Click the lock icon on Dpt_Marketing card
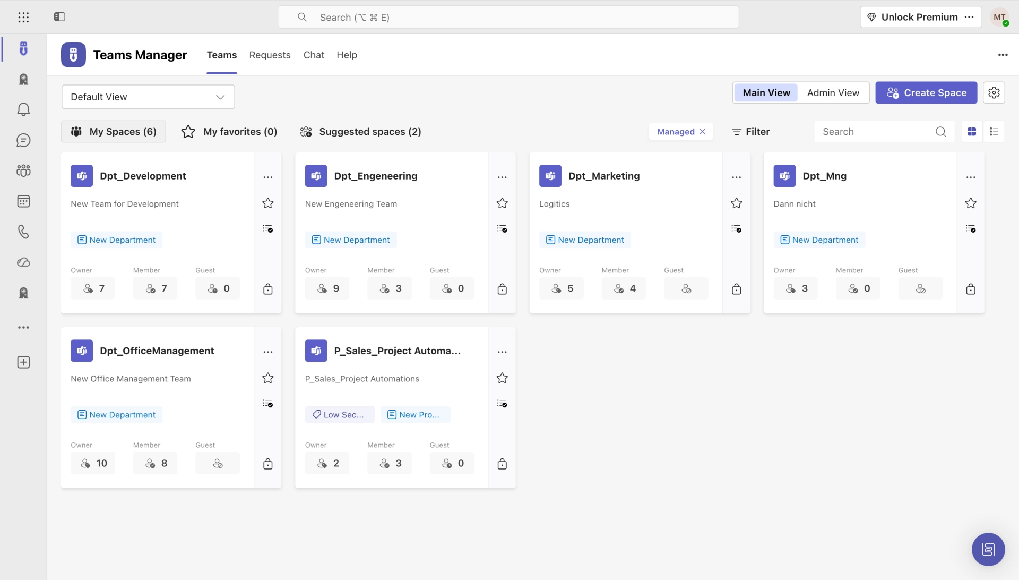The height and width of the screenshot is (580, 1019). (x=737, y=289)
